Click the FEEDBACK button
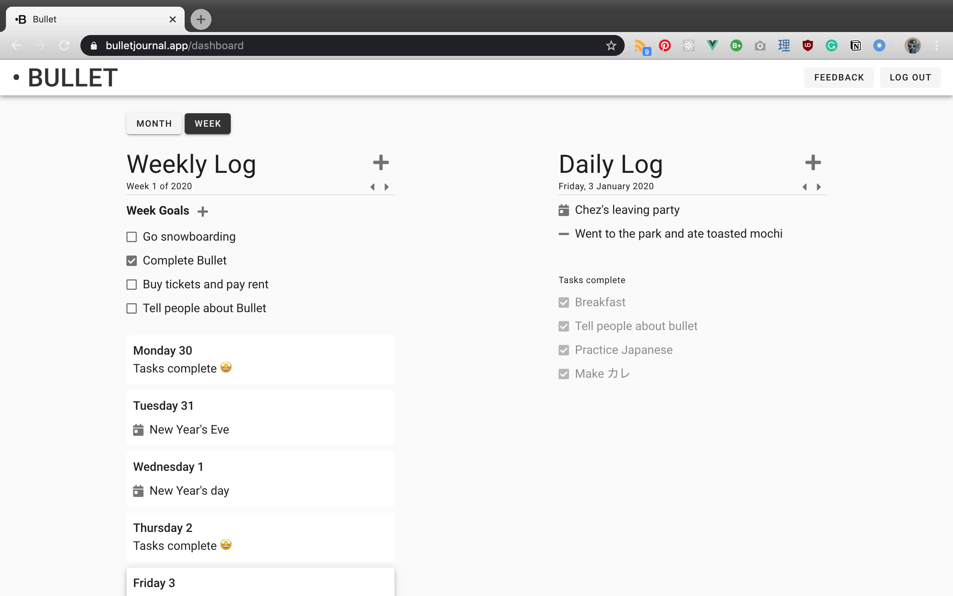The height and width of the screenshot is (596, 953). click(839, 77)
